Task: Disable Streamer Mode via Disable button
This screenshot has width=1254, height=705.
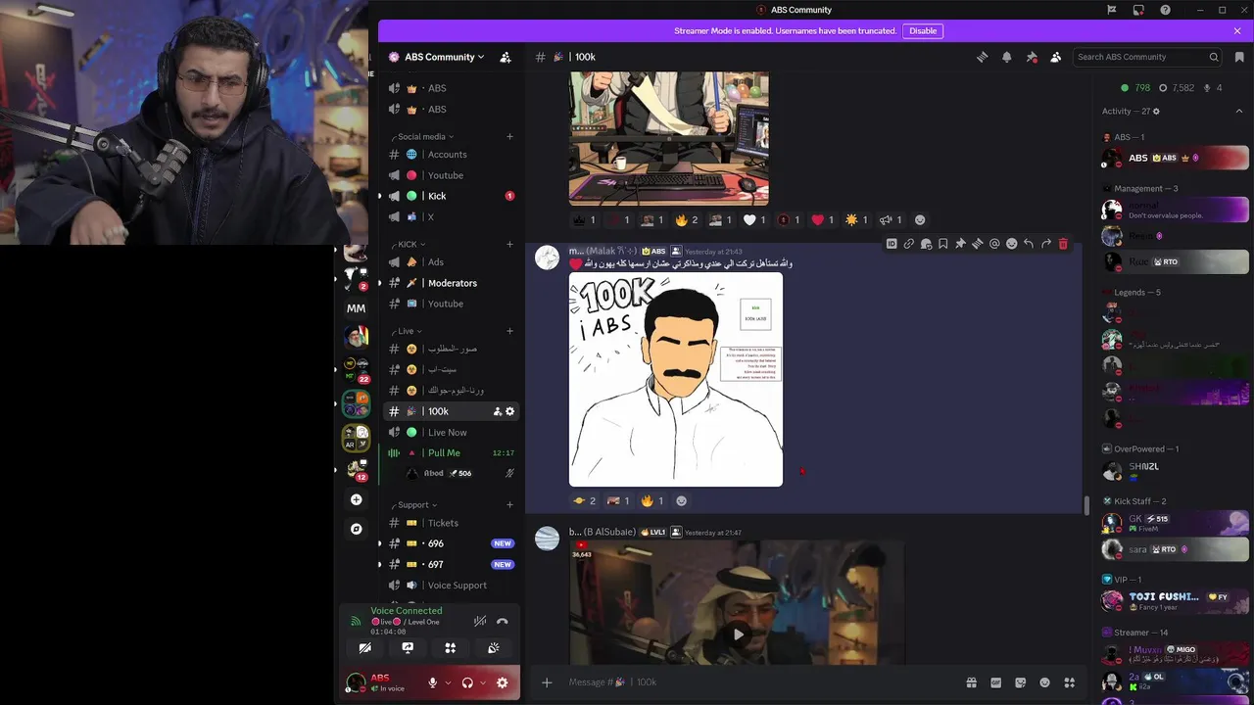Action: pyautogui.click(x=923, y=30)
